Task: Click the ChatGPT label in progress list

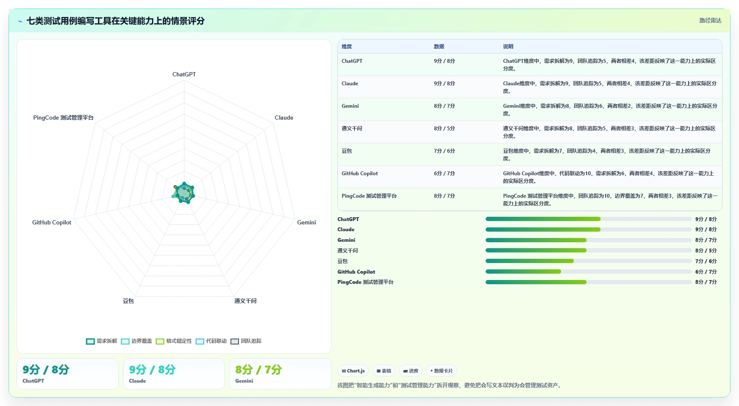Action: click(348, 219)
